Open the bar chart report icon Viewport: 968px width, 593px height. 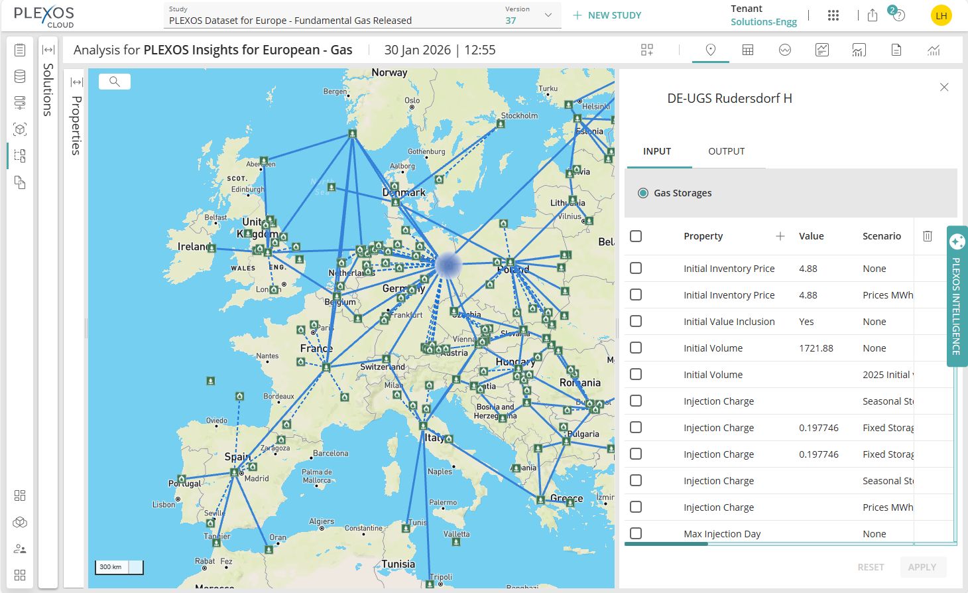coord(859,50)
